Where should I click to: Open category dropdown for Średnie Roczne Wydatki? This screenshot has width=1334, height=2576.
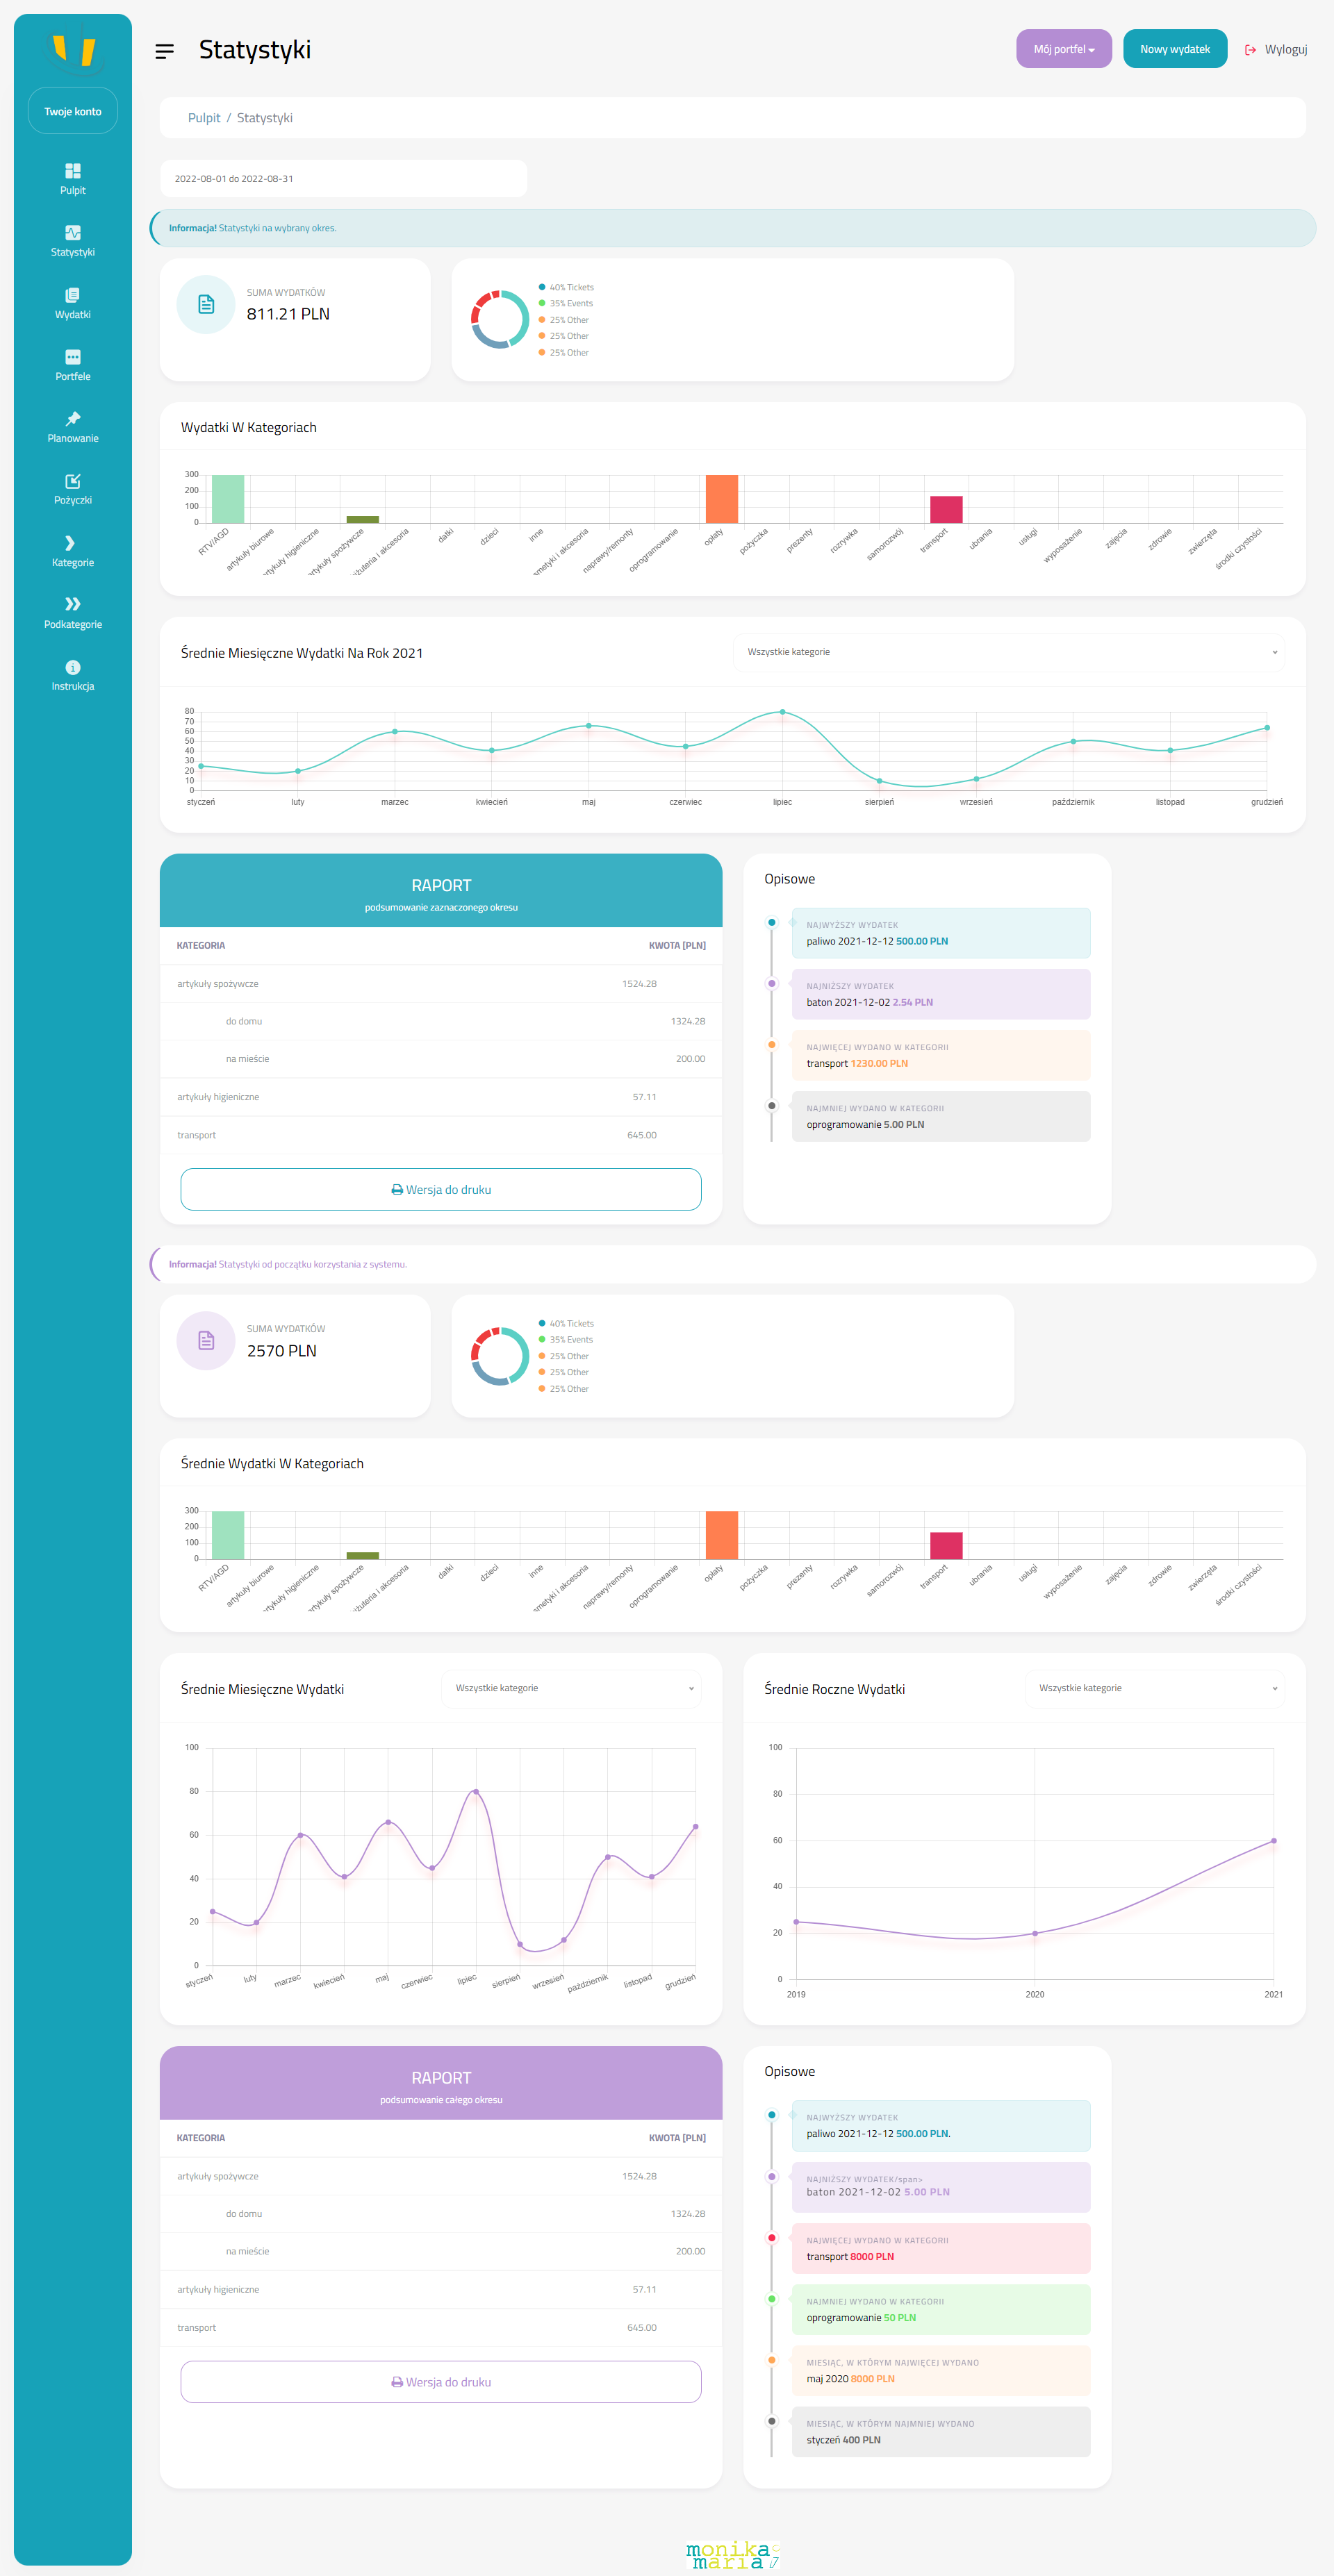(x=1154, y=1688)
